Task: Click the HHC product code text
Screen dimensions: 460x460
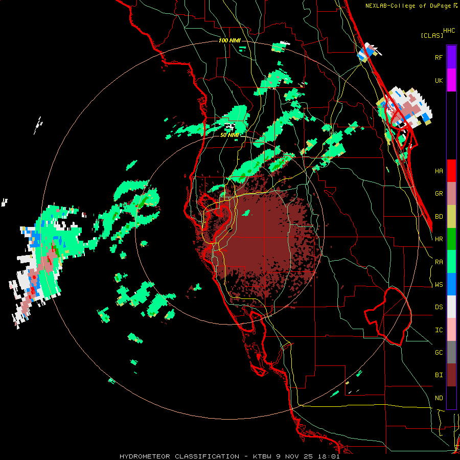Action: [449, 31]
